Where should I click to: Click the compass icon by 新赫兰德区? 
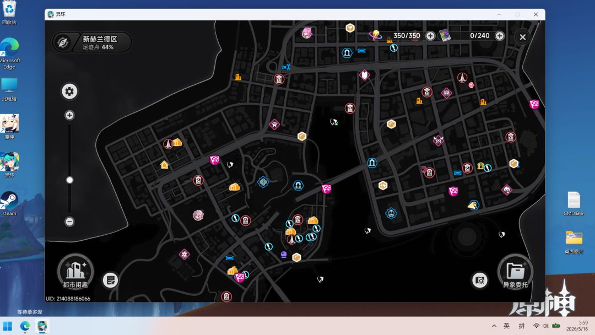63,42
